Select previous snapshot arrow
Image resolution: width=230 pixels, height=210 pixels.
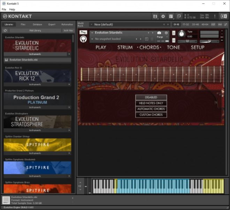[136, 39]
